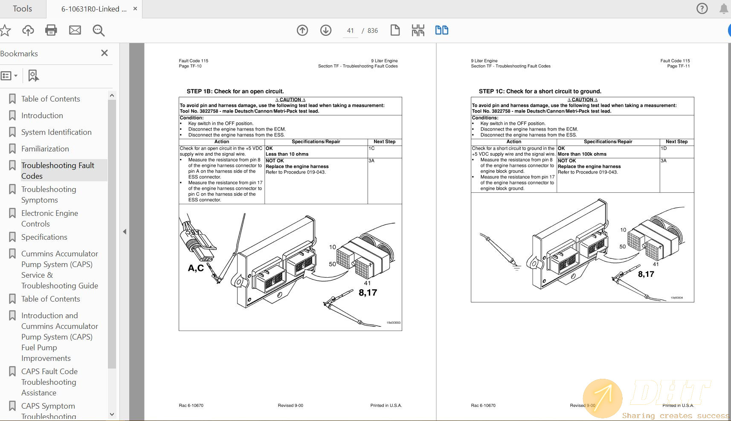Open the Specifications bookmark
Image resolution: width=731 pixels, height=421 pixels.
click(44, 237)
